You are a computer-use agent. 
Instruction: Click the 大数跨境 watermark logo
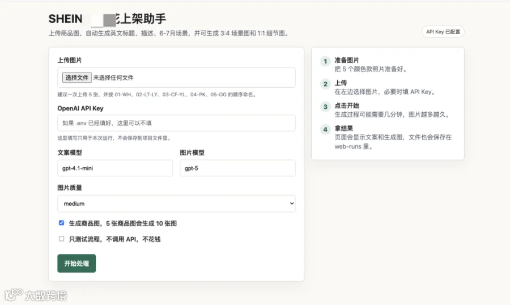[36, 295]
